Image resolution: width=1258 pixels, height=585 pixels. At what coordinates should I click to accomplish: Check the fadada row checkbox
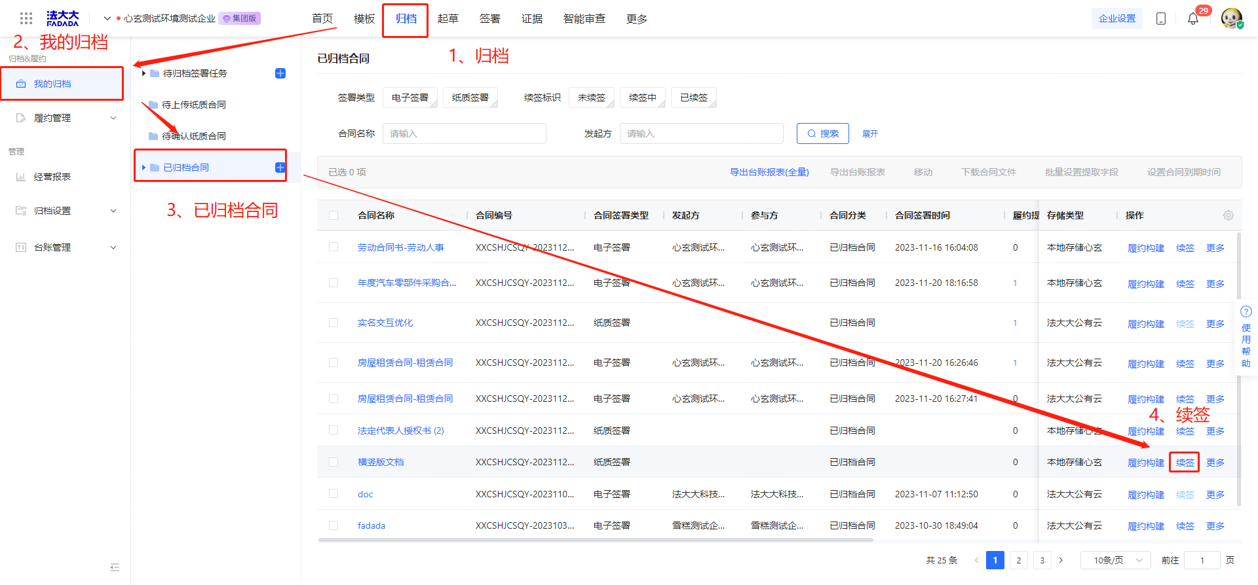pos(334,525)
